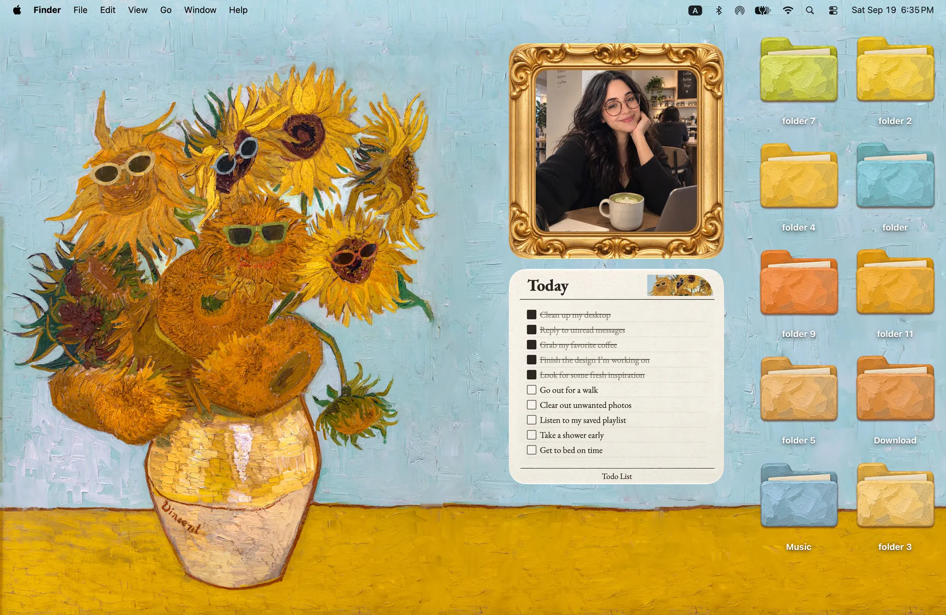Uncheck Reply to unread messages checkbox
Screen dimensions: 946x615
coord(532,330)
